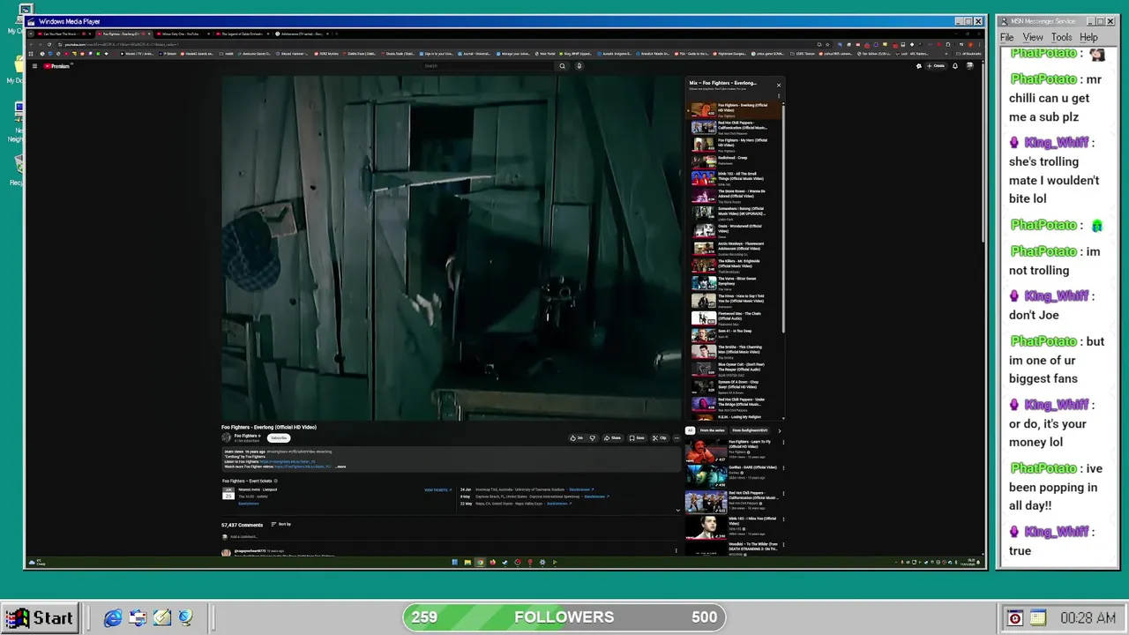Open VIEW TICKETS link
Viewport: 1129px width, 635px height.
[x=437, y=490]
